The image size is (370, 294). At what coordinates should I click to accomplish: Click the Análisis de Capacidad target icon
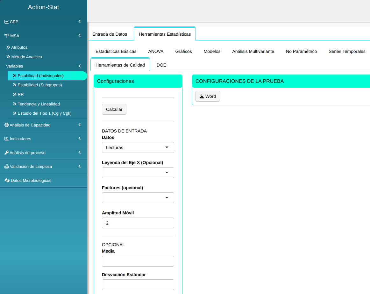pyautogui.click(x=6, y=125)
